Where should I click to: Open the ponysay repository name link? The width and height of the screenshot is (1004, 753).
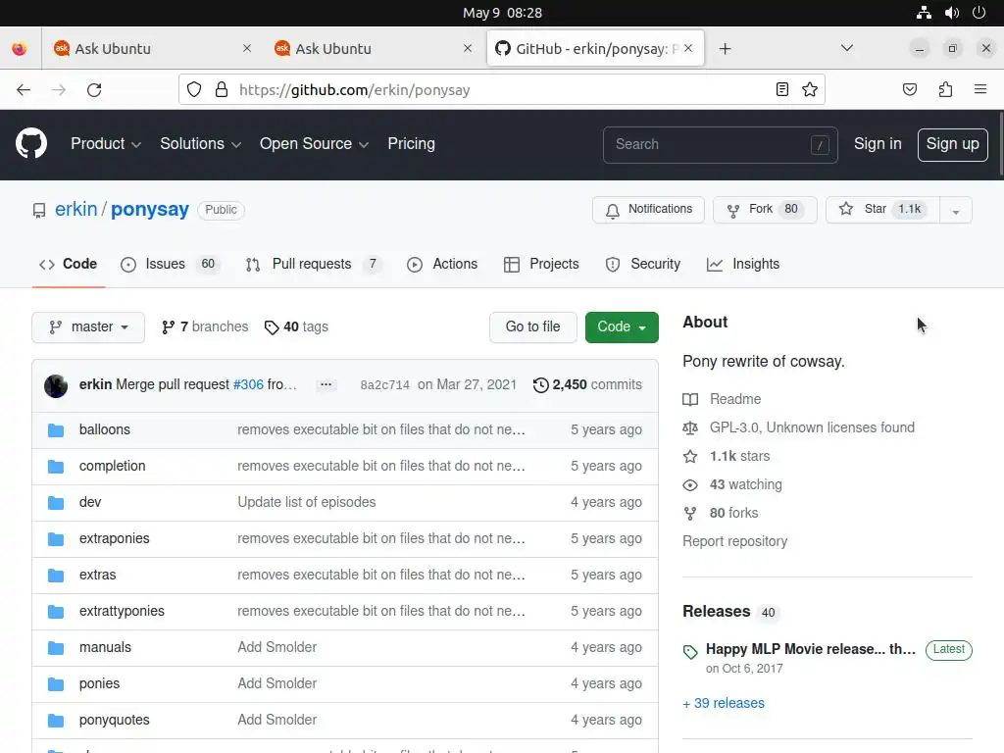tap(150, 210)
